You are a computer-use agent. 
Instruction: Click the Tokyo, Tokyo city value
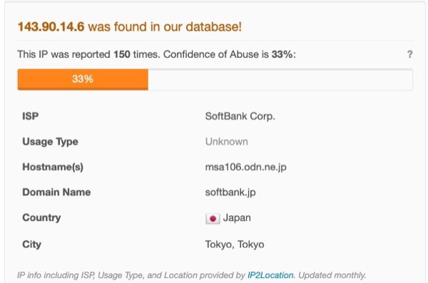235,245
